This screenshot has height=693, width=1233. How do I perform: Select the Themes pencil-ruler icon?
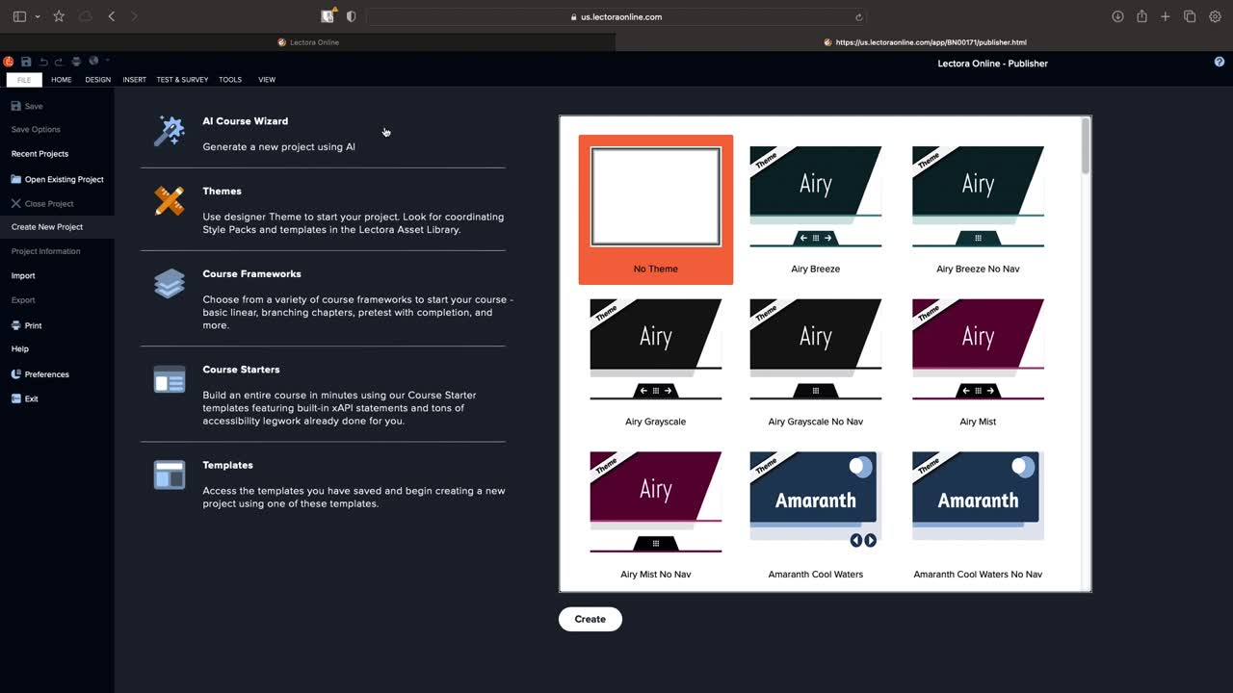point(170,200)
